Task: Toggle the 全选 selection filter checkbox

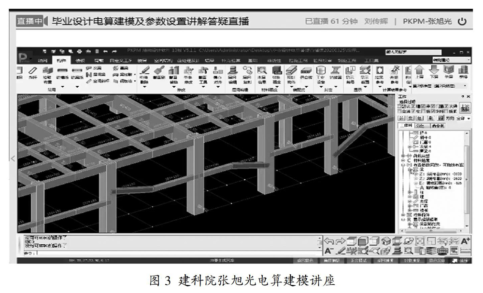Action: (x=399, y=111)
